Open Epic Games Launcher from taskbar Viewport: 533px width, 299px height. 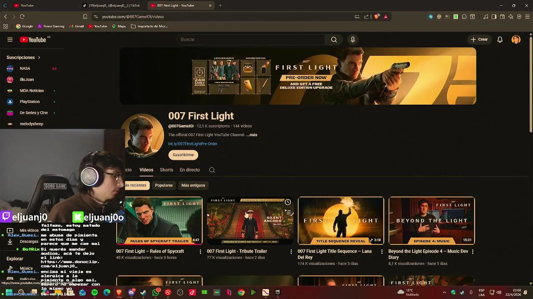pyautogui.click(x=278, y=293)
